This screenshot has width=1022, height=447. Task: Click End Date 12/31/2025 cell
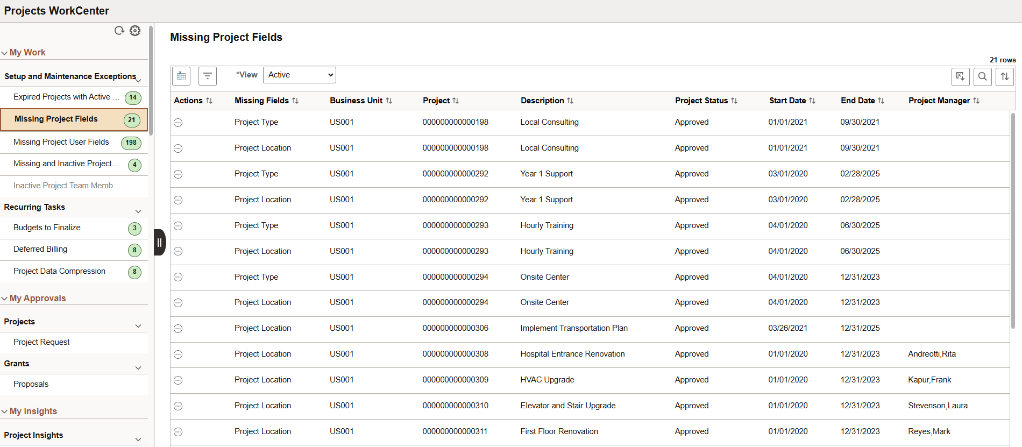coord(860,328)
